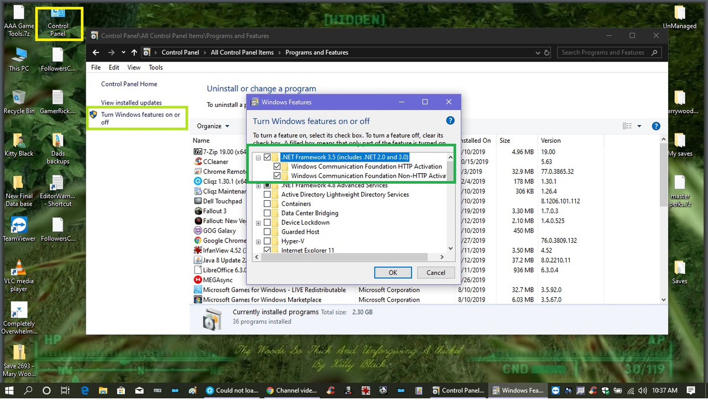Open the File menu

(x=96, y=68)
